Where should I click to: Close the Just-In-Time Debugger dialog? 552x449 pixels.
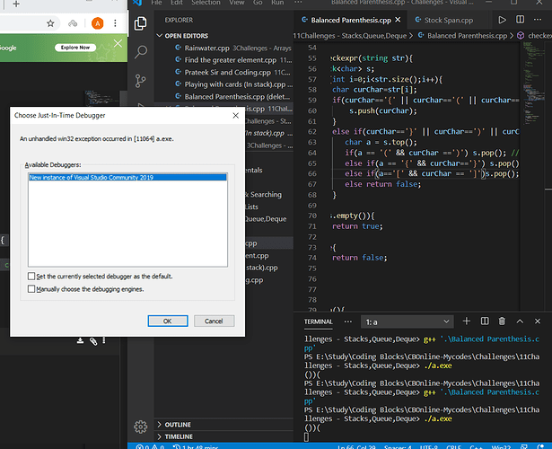(235, 116)
